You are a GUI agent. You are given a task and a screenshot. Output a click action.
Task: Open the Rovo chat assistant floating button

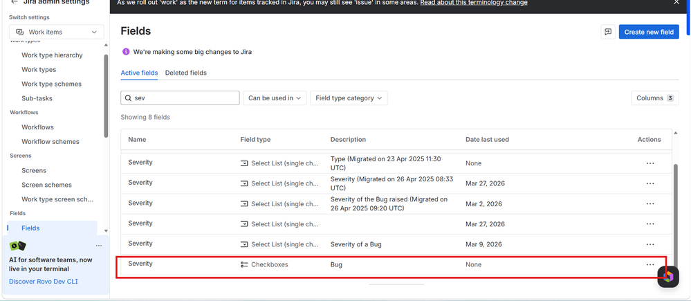pos(668,276)
